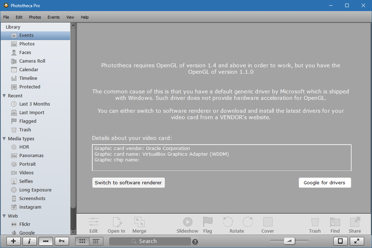Open the Edit menu
The width and height of the screenshot is (372, 248).
click(x=19, y=17)
